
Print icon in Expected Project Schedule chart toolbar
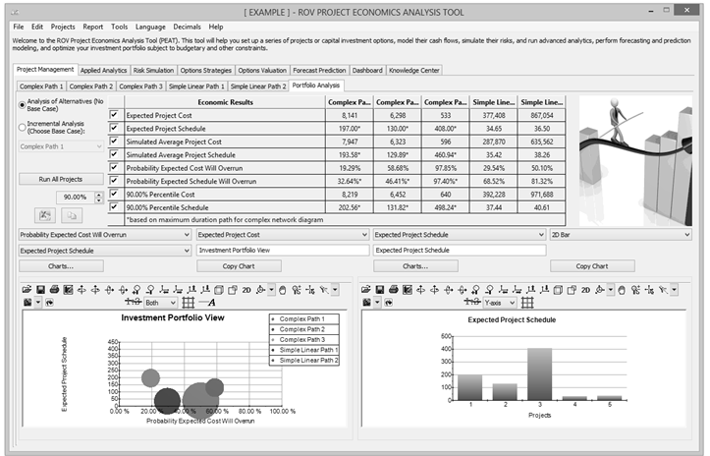394,290
